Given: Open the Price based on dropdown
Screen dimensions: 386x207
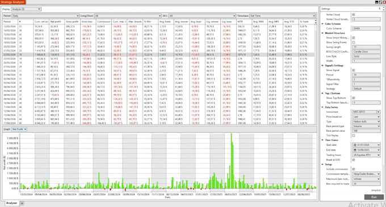Looking at the screenshot, I should [x=366, y=117].
